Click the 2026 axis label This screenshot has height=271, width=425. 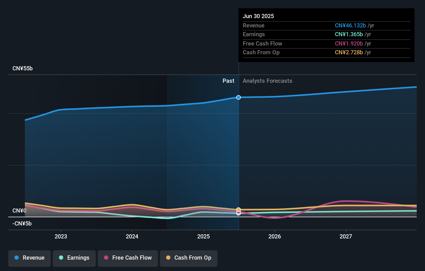275,236
